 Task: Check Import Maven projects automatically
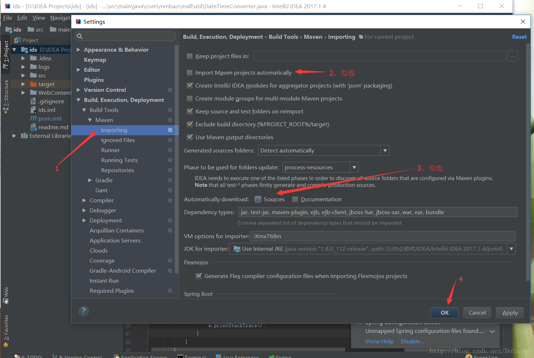pyautogui.click(x=190, y=72)
